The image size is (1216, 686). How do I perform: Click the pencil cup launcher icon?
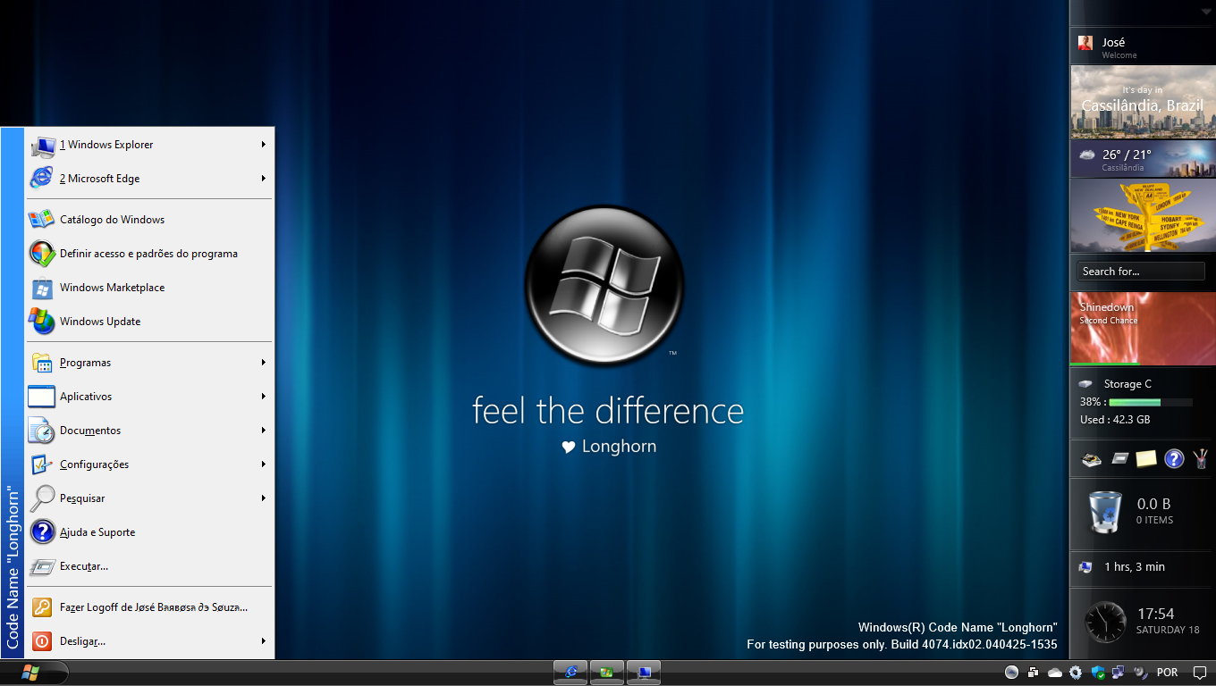pyautogui.click(x=1200, y=459)
